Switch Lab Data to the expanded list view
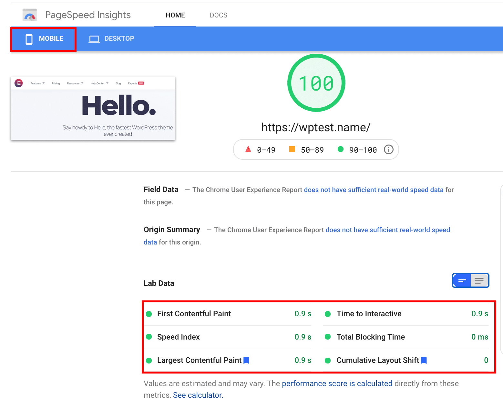Viewport: 503px width, 401px height. click(x=479, y=280)
